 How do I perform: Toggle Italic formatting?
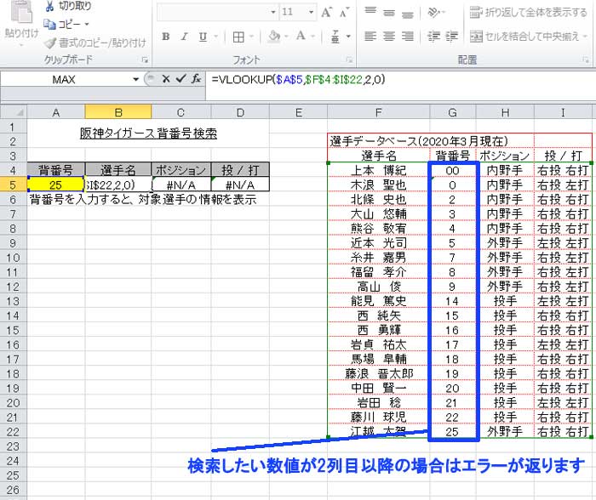click(x=185, y=37)
